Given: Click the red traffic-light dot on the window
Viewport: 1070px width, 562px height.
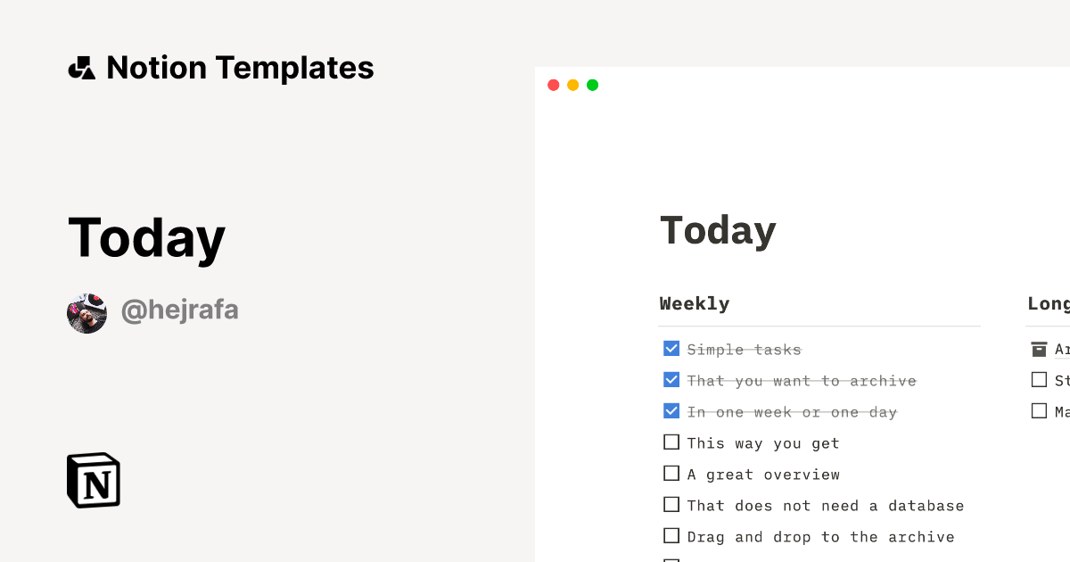Looking at the screenshot, I should coord(553,85).
